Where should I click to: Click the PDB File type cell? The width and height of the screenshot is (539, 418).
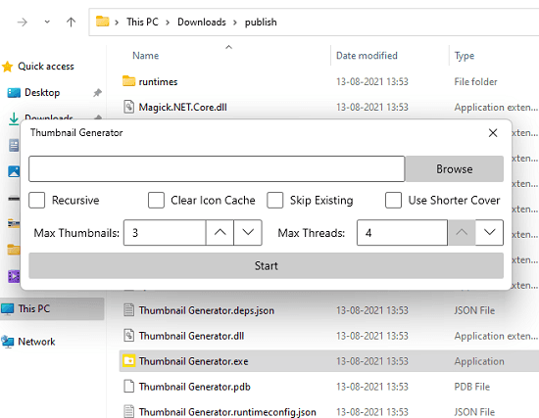(x=472, y=387)
